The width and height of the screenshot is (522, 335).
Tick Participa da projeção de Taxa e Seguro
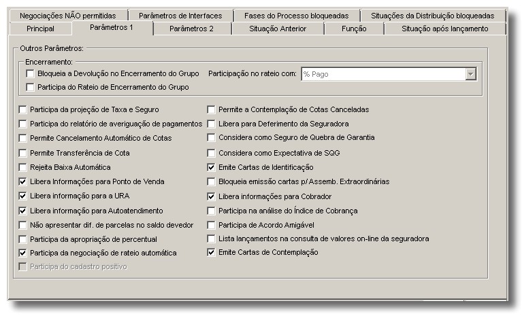click(x=22, y=109)
